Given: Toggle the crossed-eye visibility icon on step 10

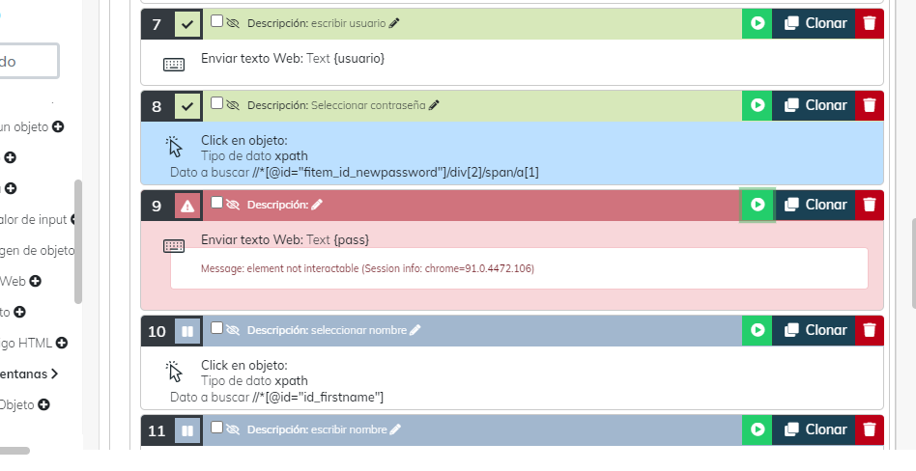Looking at the screenshot, I should click(x=233, y=330).
